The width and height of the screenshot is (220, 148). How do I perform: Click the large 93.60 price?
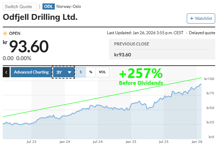[x=29, y=46]
